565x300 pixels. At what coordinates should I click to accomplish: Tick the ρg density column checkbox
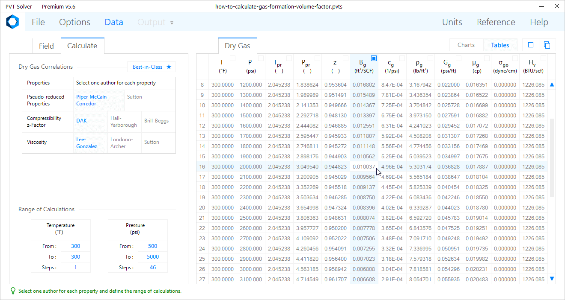point(430,58)
